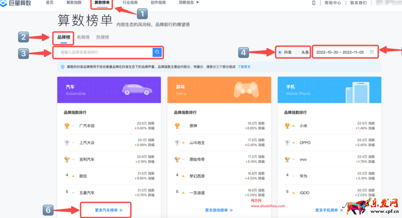
Task: Click the gold trophy beside 小米
Action: click(x=287, y=126)
